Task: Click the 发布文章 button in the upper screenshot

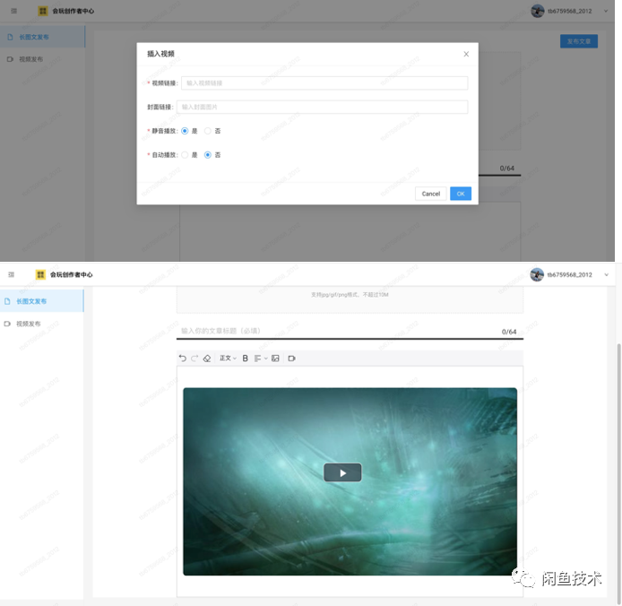Action: pyautogui.click(x=579, y=41)
